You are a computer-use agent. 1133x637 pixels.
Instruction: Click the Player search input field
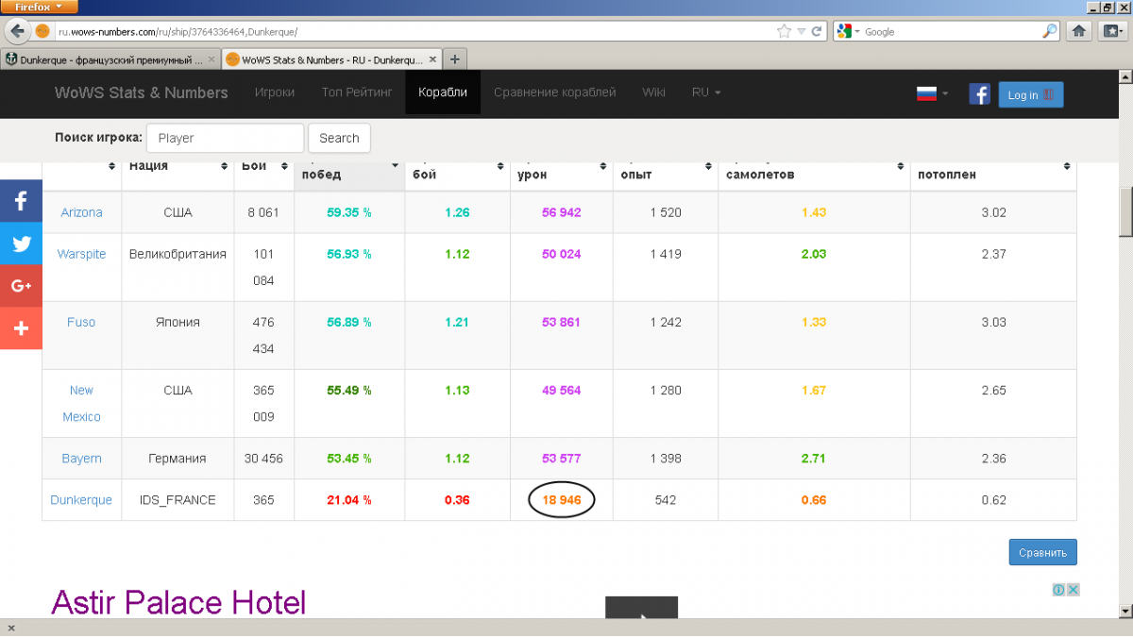pyautogui.click(x=225, y=138)
